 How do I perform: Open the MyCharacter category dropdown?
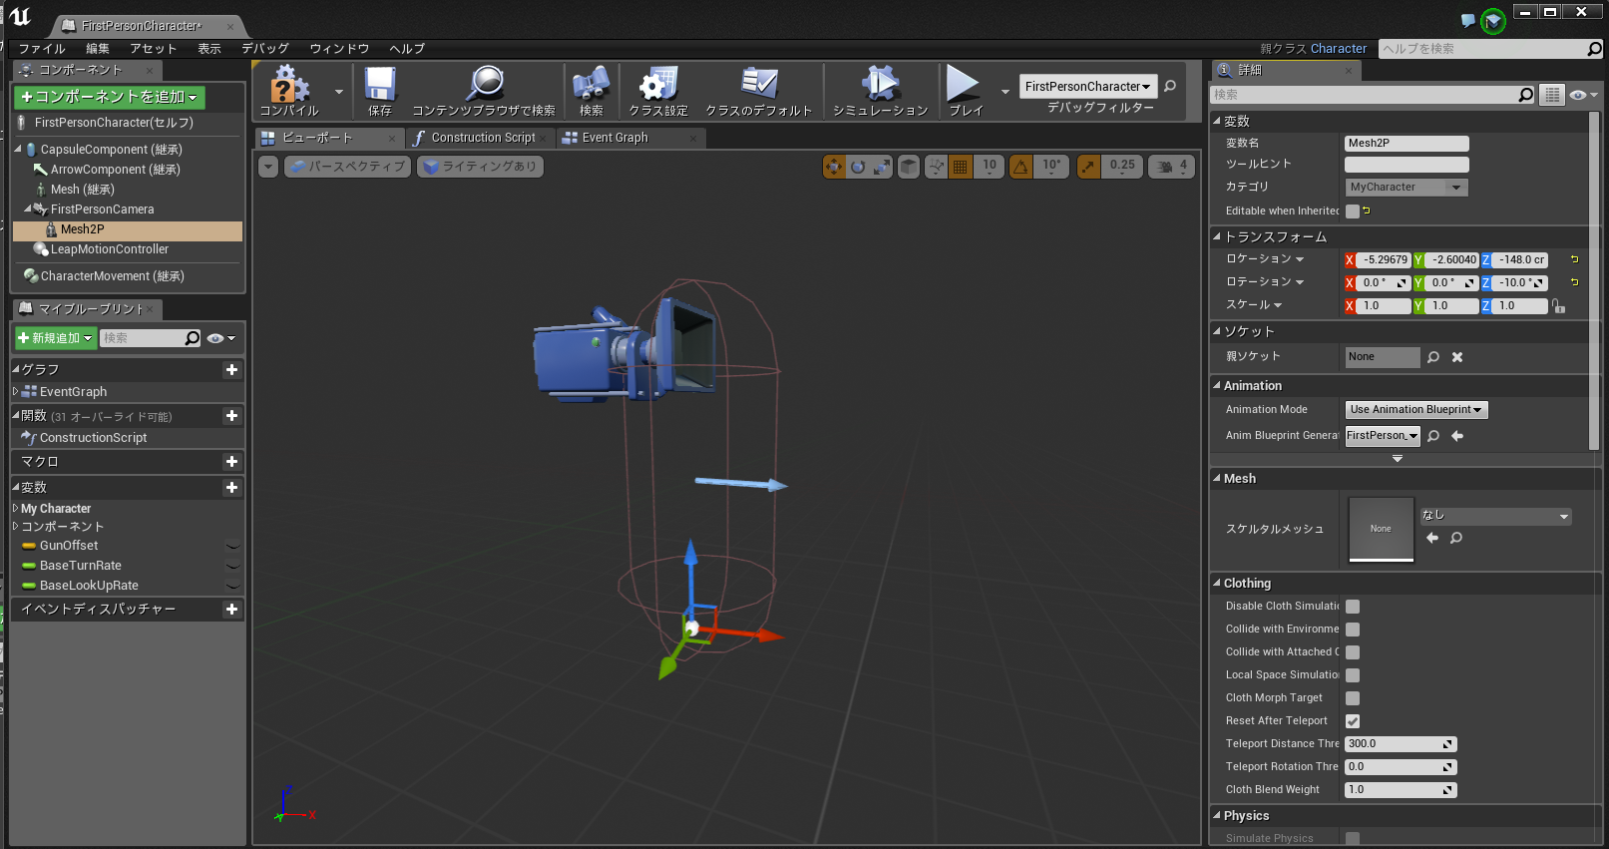point(1406,188)
